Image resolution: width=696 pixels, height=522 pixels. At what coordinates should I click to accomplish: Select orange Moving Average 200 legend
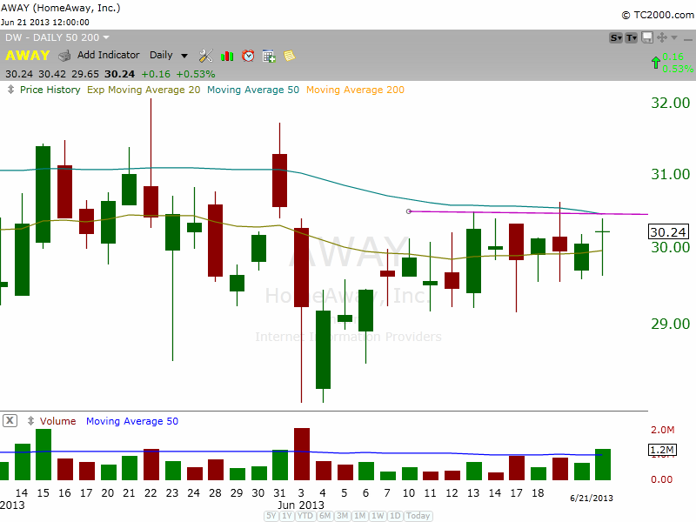click(x=355, y=90)
